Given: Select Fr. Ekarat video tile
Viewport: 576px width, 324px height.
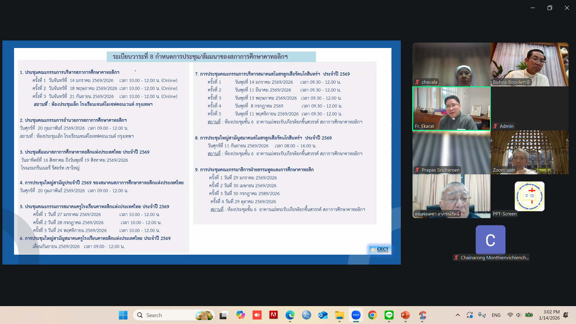Looking at the screenshot, I should [x=451, y=108].
